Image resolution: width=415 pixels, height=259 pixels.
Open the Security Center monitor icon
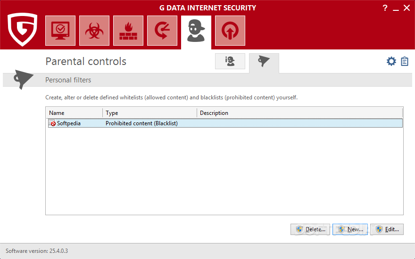point(60,31)
